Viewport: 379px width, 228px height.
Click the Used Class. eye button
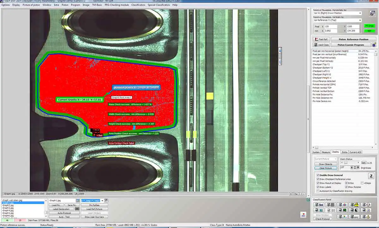321,45
